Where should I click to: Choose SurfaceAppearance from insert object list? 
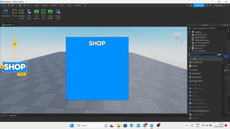pyautogui.click(x=200, y=111)
